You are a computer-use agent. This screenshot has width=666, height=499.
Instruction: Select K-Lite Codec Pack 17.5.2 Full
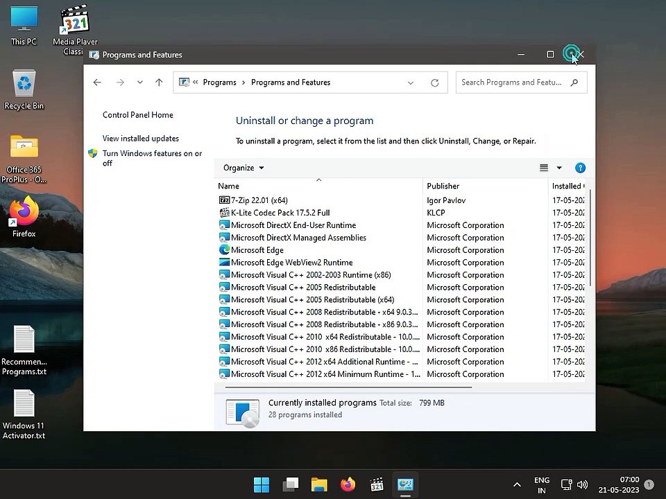tap(280, 213)
